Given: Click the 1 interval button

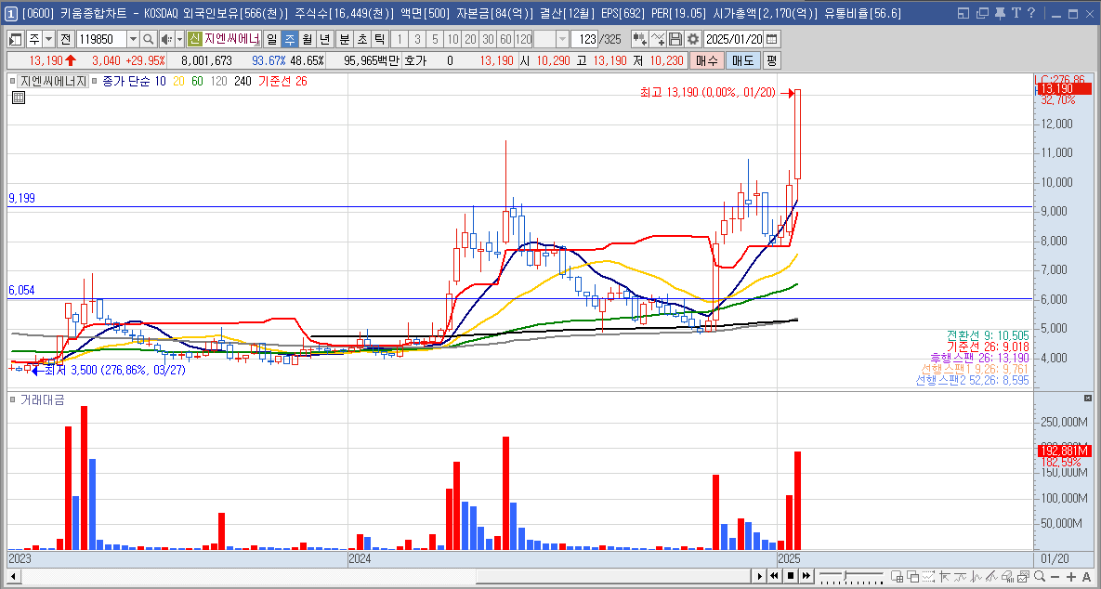Looking at the screenshot, I should (399, 39).
